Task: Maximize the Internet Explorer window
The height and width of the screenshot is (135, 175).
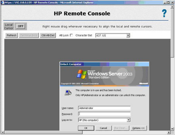Action: 168,2
